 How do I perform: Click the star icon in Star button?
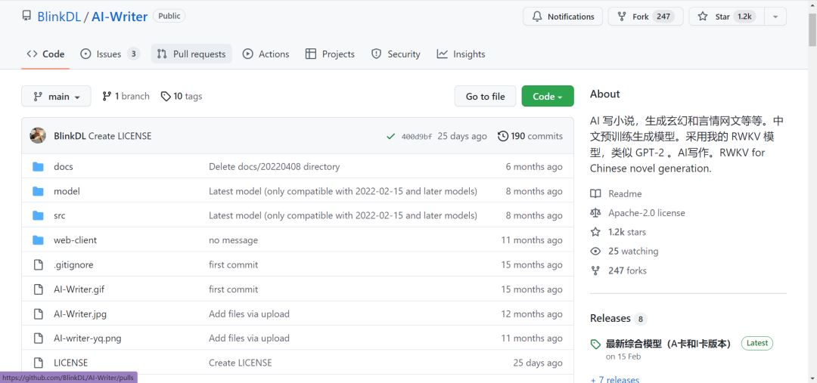(702, 17)
